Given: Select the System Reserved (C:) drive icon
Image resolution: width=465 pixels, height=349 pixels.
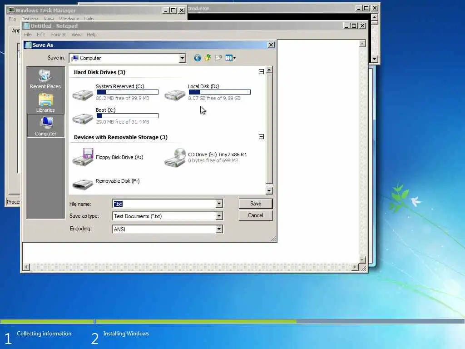Looking at the screenshot, I should pos(83,95).
